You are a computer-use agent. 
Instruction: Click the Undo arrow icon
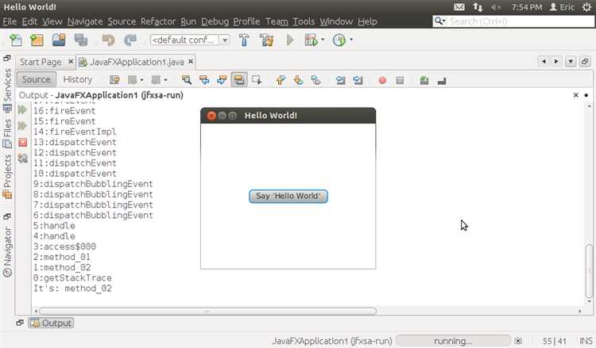(x=108, y=40)
